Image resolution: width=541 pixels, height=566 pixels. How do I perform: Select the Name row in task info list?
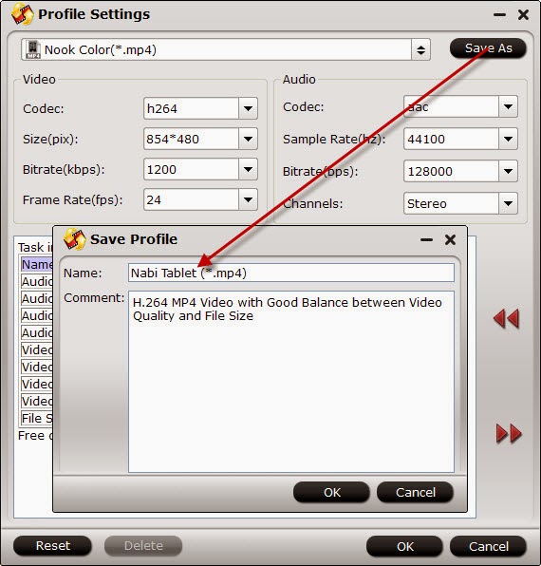tap(37, 264)
